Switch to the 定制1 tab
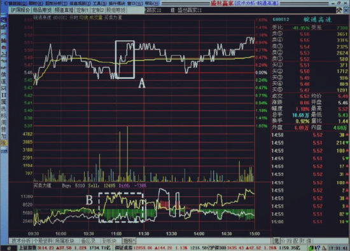This screenshot has width=350, height=251. (x=82, y=10)
